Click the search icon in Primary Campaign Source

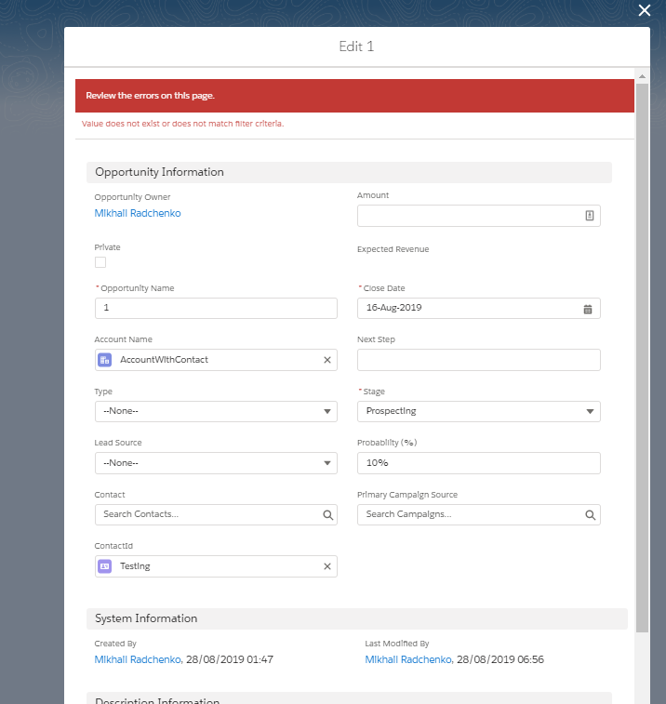[x=590, y=514]
